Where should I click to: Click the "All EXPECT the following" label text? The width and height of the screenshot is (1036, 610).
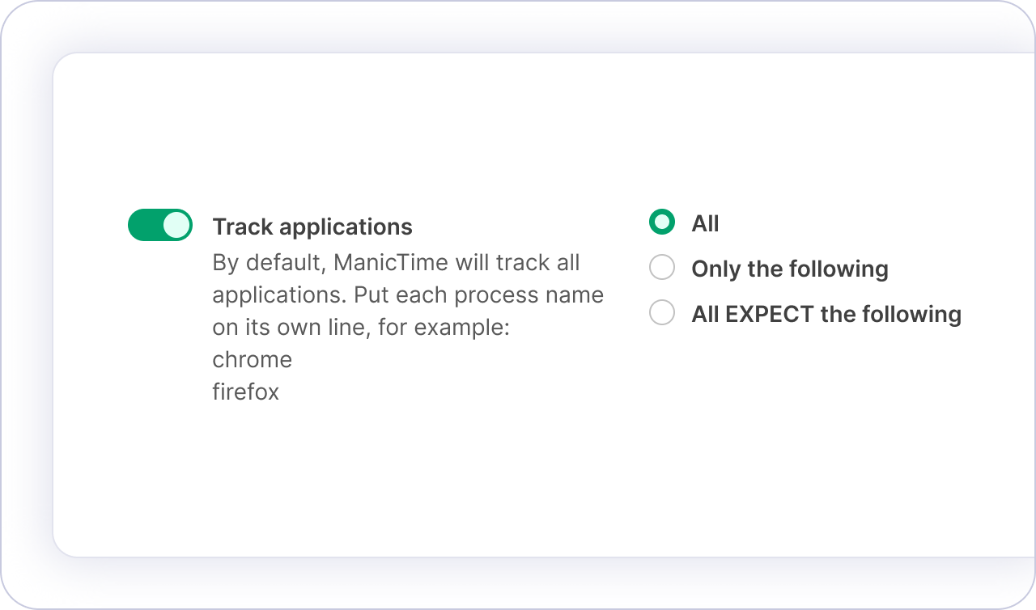click(826, 315)
